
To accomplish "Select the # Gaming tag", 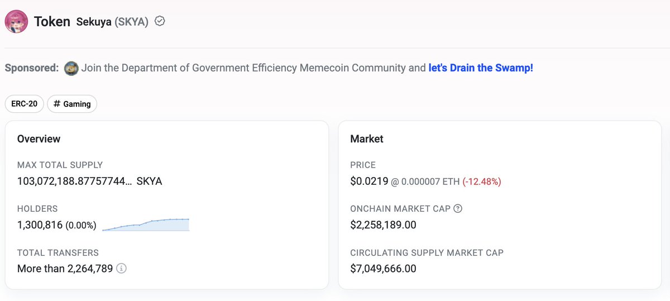I will pos(72,104).
